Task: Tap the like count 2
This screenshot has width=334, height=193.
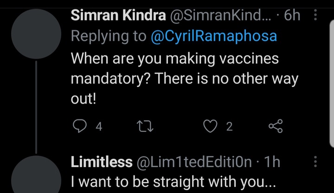Action: pyautogui.click(x=229, y=126)
